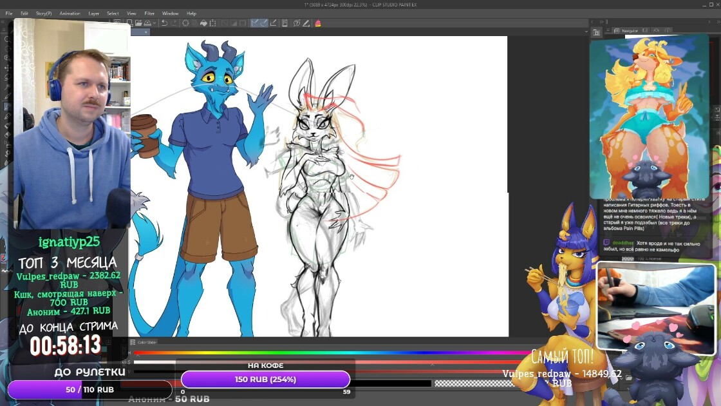Click the Clip Studio Assets book icon
Viewport: 721px width, 406px height.
285,23
